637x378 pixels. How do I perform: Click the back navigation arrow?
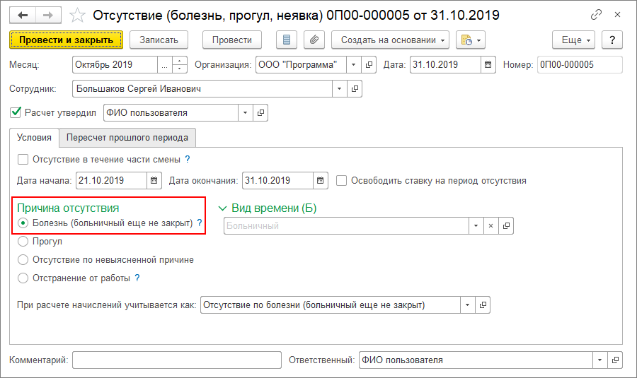pos(22,15)
